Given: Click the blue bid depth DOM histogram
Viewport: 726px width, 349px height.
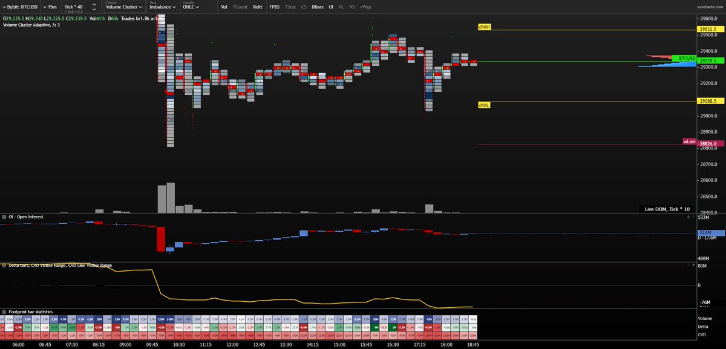Looking at the screenshot, I should coord(667,64).
